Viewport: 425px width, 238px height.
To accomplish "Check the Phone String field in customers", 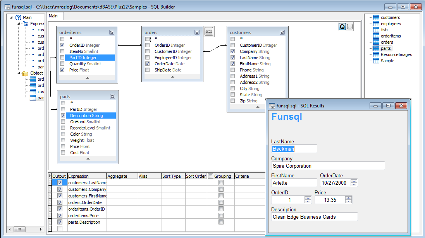I will coord(232,70).
